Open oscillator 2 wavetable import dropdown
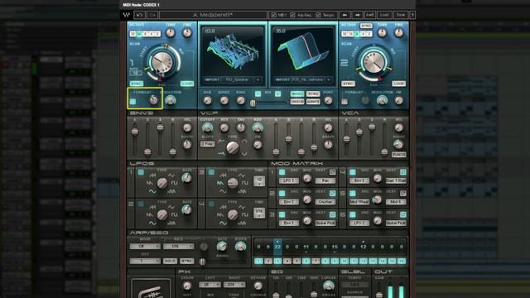This screenshot has width=530, height=298. coord(329,79)
